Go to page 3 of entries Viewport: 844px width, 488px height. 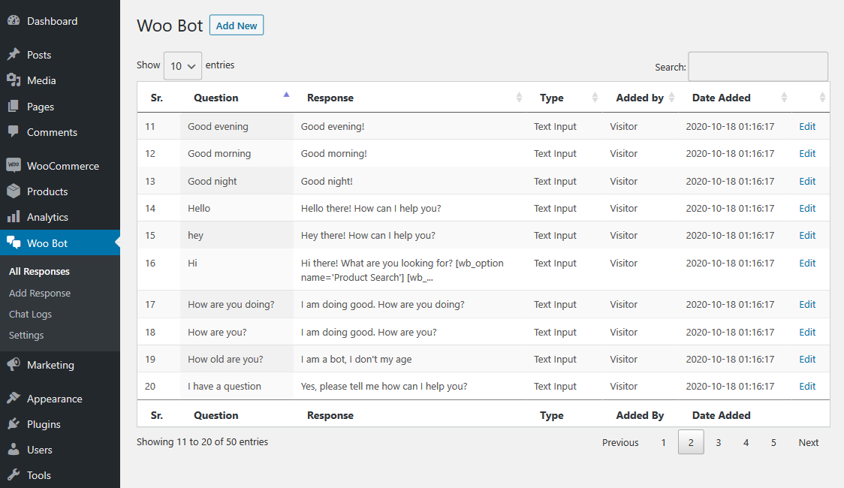click(718, 442)
